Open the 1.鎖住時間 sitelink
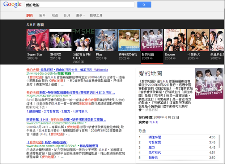The image size is (225, 164). click(x=34, y=111)
